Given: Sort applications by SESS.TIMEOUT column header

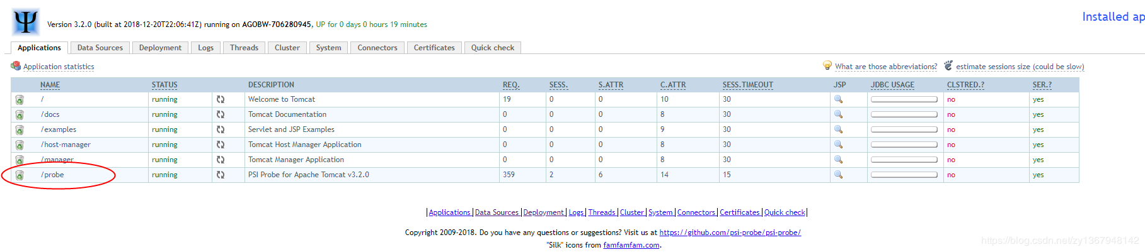Looking at the screenshot, I should [747, 85].
